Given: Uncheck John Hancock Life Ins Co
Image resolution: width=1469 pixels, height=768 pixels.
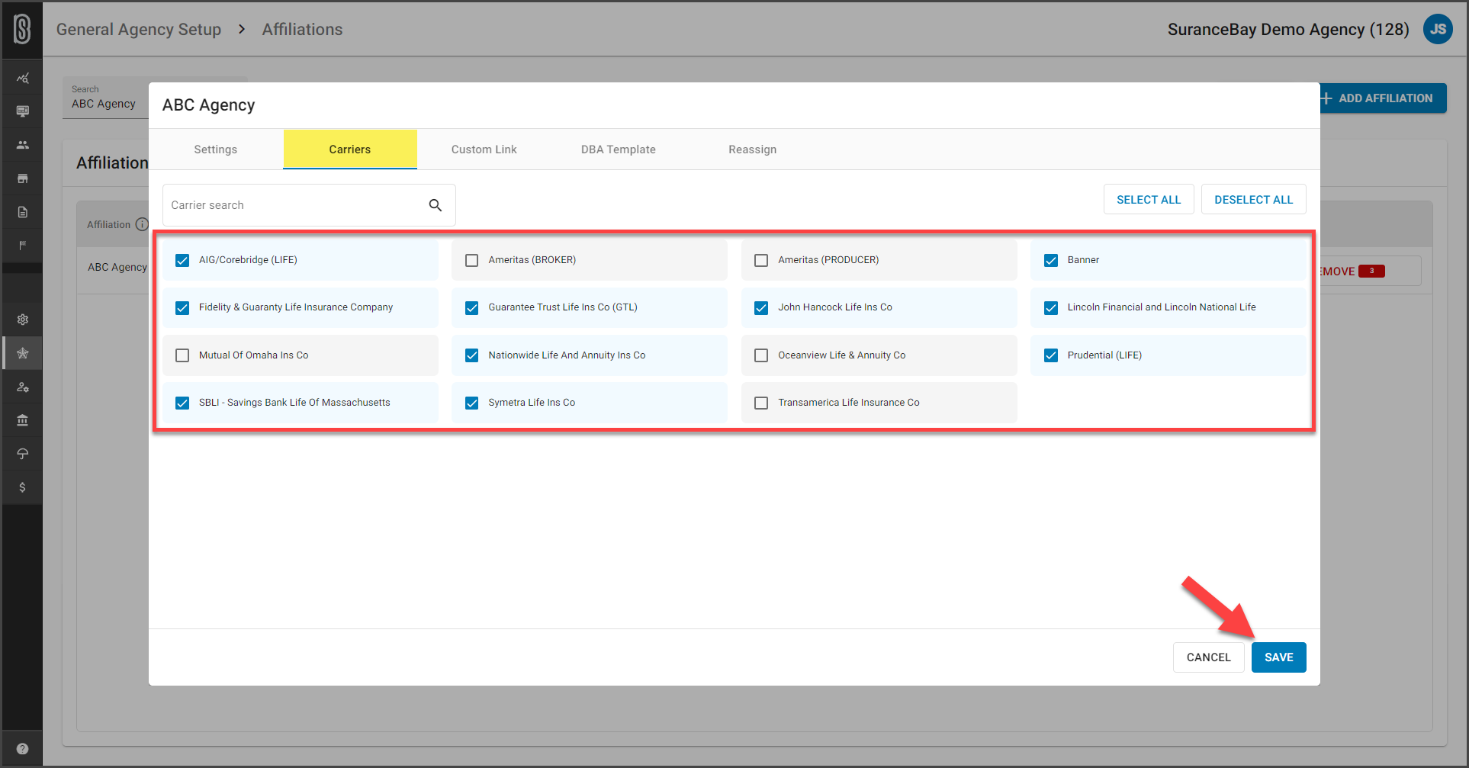Looking at the screenshot, I should 761,308.
